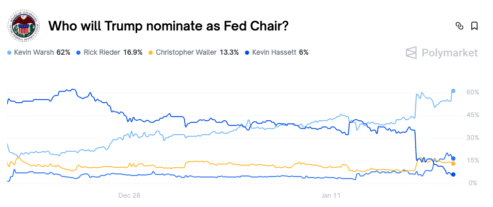Click the Kevin Hassett legend dot
Viewport: 493px width, 207px height.
[x=248, y=53]
